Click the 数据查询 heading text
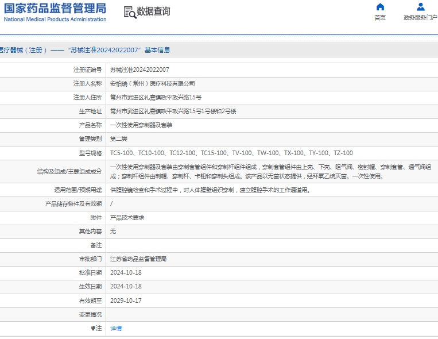This screenshot has width=438, height=339. pyautogui.click(x=153, y=11)
